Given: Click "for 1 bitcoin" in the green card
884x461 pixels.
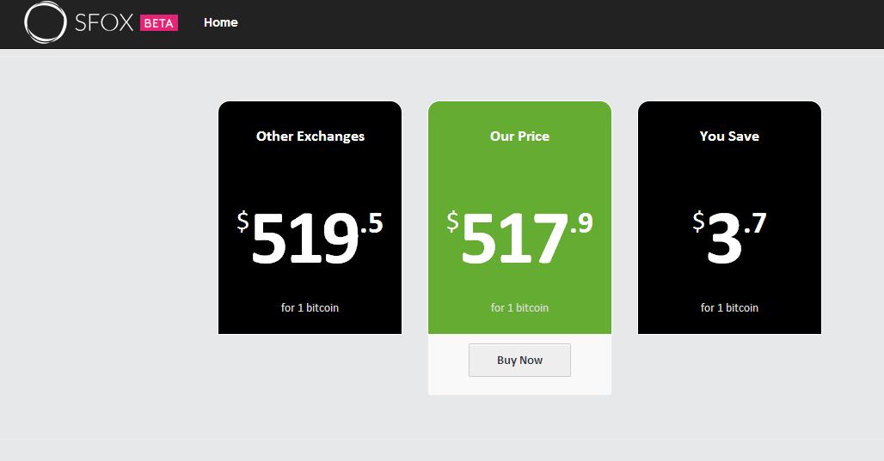Looking at the screenshot, I should 519,307.
